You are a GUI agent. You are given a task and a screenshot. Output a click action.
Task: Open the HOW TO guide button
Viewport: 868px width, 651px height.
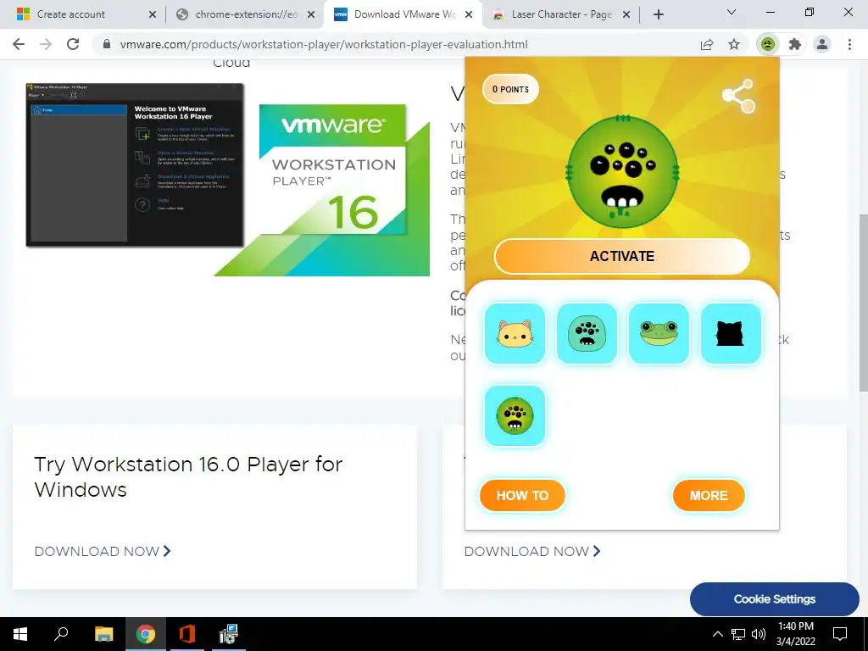(x=522, y=495)
